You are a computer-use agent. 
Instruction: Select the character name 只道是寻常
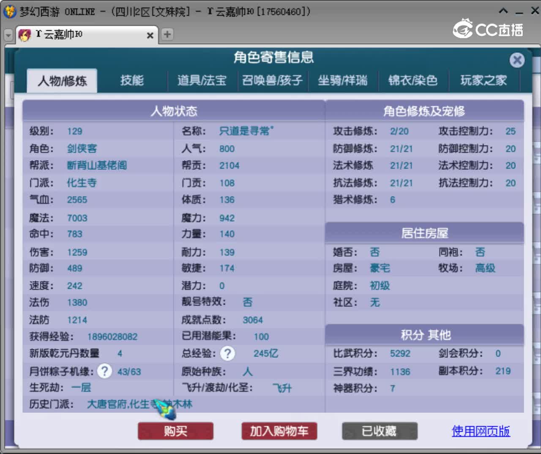click(x=246, y=131)
